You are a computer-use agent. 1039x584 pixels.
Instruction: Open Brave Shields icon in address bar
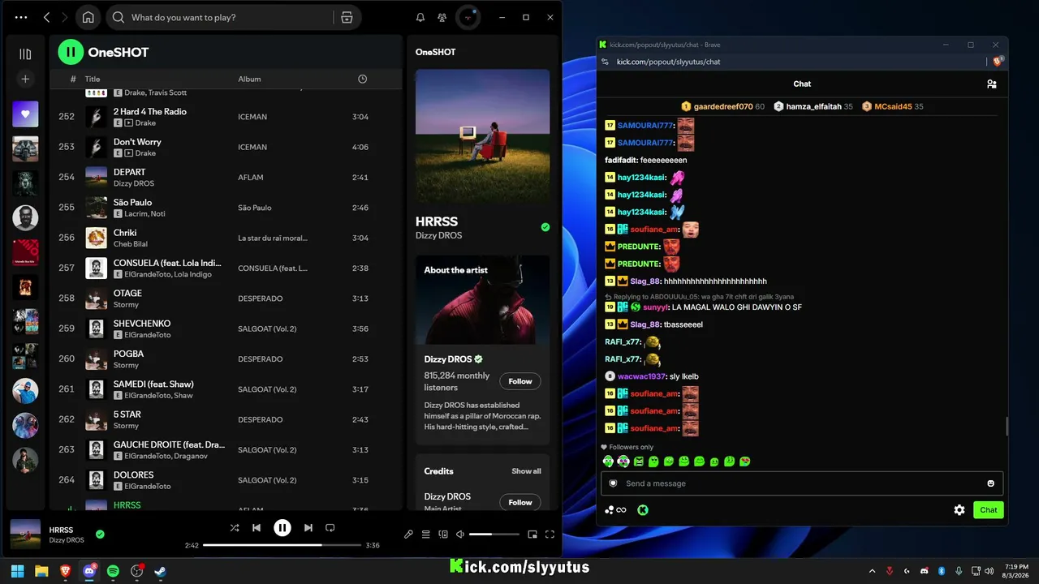point(998,62)
